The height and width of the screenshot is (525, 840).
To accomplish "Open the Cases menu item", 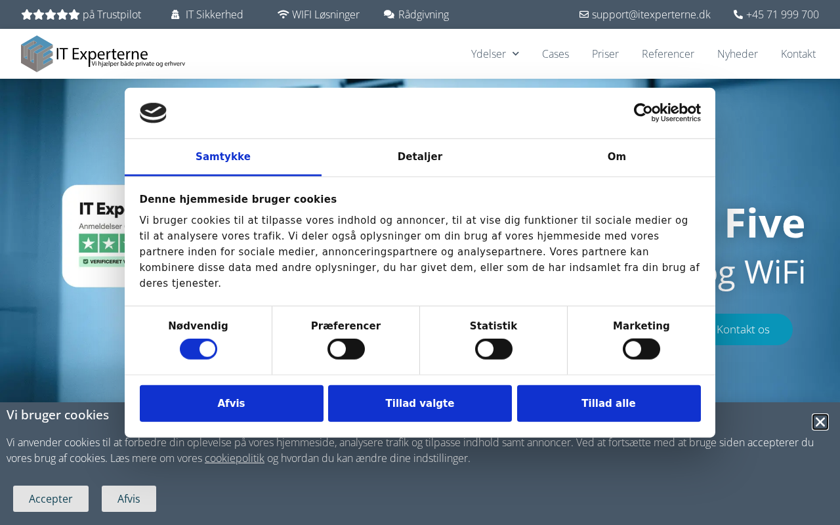I will click(x=555, y=54).
